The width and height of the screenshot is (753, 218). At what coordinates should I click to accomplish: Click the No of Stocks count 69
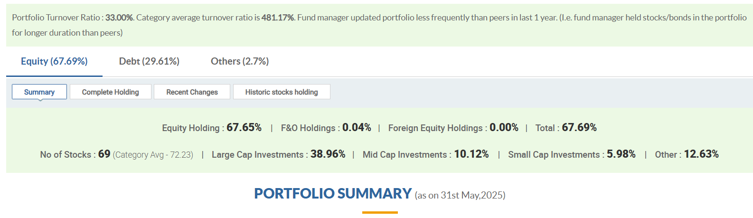(104, 154)
